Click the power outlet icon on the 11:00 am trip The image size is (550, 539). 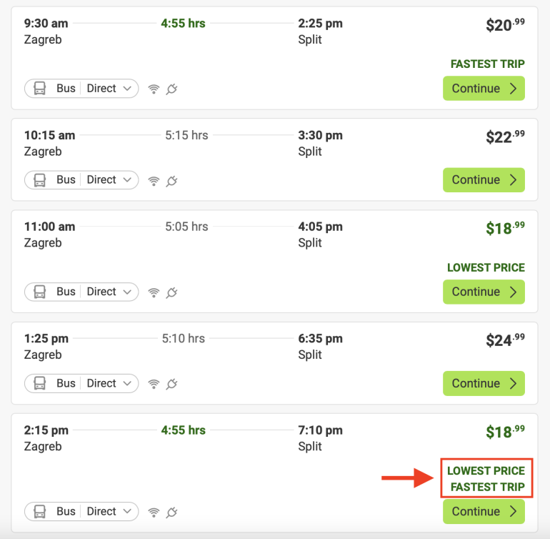171,292
